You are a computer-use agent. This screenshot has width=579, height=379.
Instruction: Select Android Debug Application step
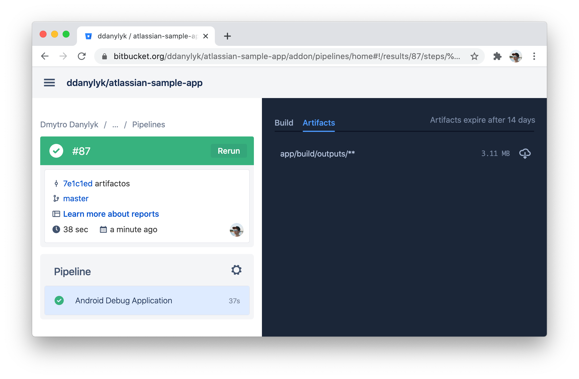(147, 300)
